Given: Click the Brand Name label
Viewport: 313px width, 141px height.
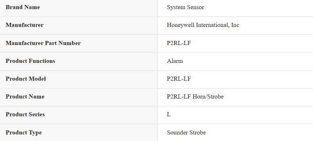Looking at the screenshot, I should click(23, 7).
